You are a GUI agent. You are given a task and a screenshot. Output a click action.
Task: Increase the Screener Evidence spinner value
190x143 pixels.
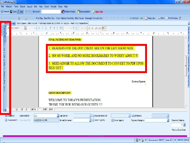pos(184,124)
